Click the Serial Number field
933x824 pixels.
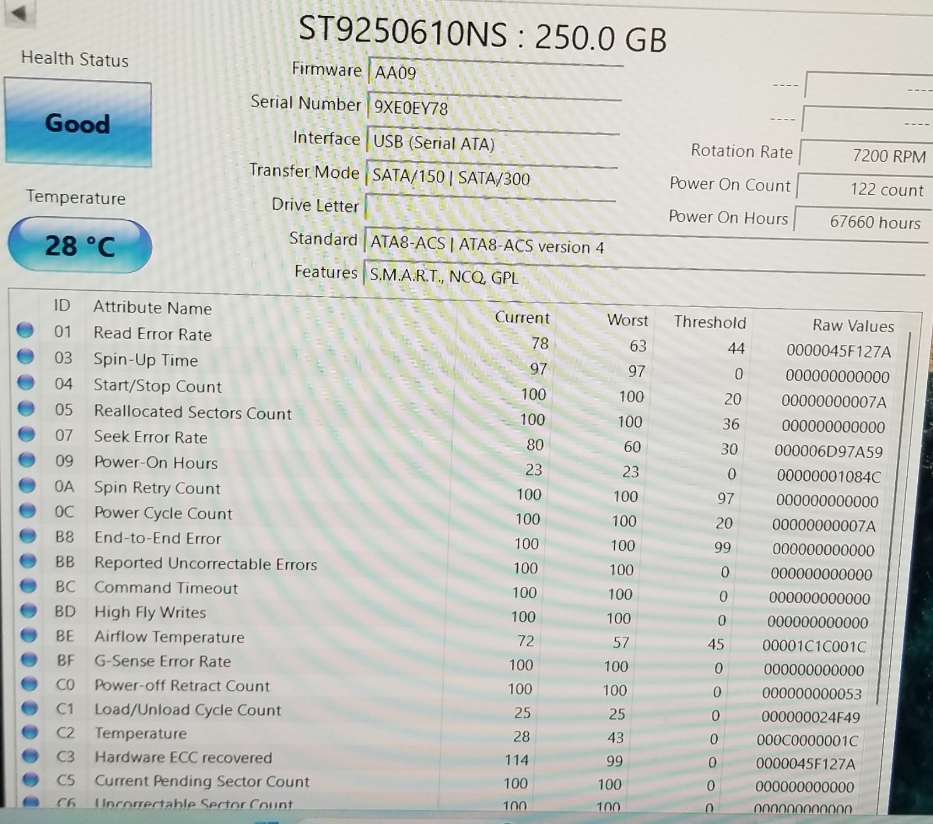pos(494,108)
